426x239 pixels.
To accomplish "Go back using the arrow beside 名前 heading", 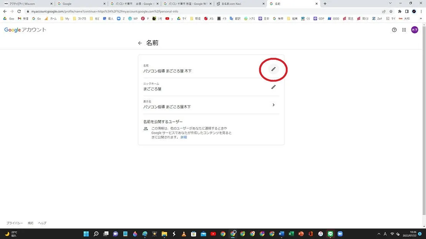I will coord(140,43).
